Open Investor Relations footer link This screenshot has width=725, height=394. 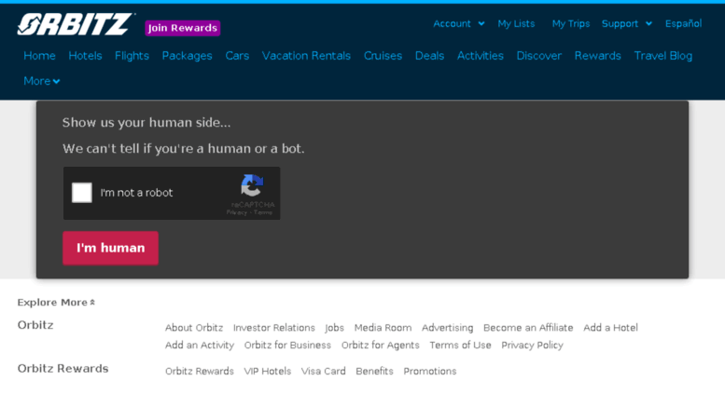pos(273,328)
